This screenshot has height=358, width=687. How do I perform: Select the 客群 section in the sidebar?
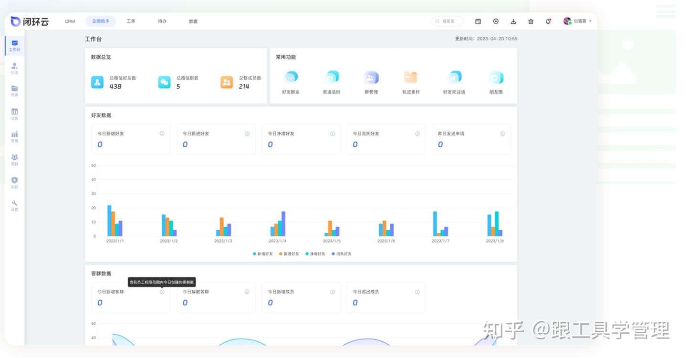pyautogui.click(x=14, y=159)
